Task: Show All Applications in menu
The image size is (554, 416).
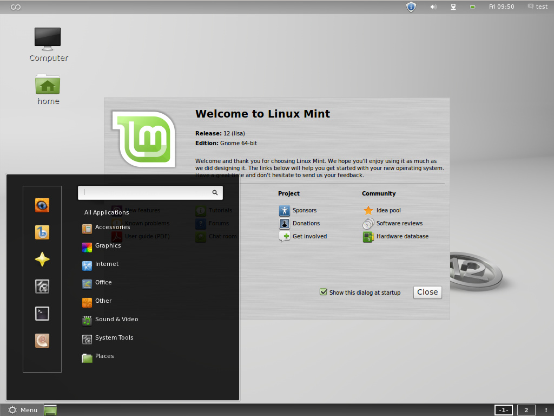Action: pos(107,212)
